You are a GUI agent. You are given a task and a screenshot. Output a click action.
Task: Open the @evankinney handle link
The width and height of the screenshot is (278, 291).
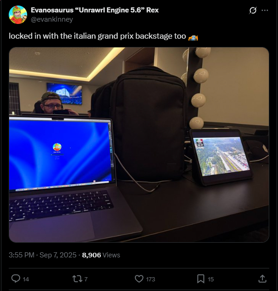point(52,19)
